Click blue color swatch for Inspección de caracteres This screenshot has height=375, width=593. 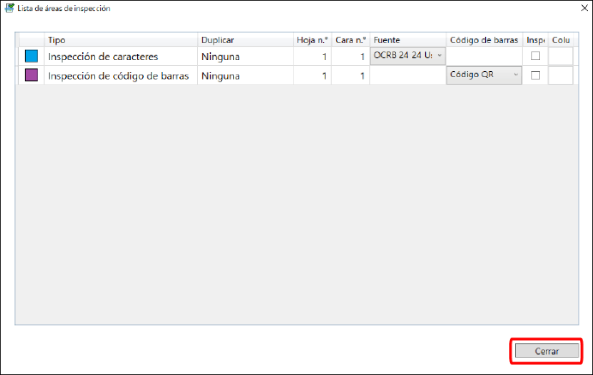click(32, 57)
